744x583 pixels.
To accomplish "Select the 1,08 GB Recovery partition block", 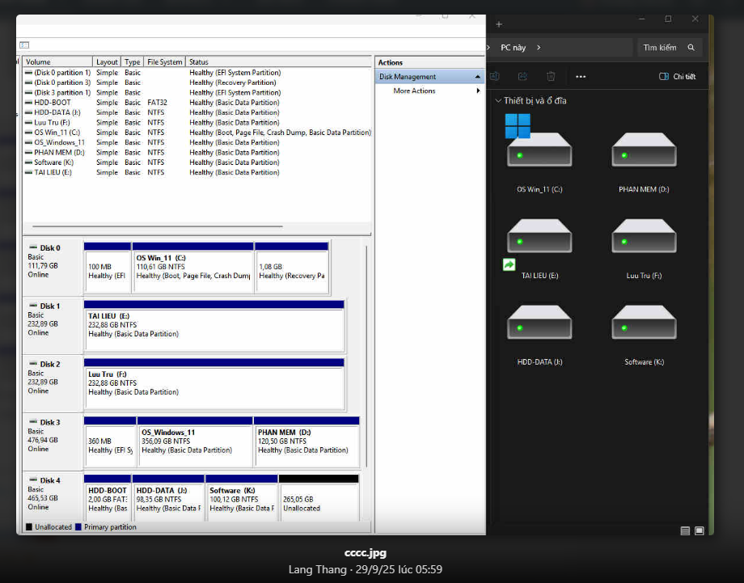I will [x=291, y=268].
